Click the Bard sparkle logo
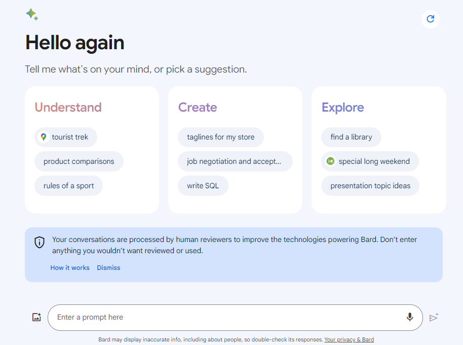 pos(32,15)
